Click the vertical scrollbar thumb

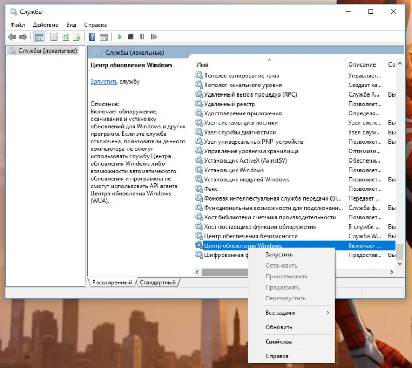[400, 252]
